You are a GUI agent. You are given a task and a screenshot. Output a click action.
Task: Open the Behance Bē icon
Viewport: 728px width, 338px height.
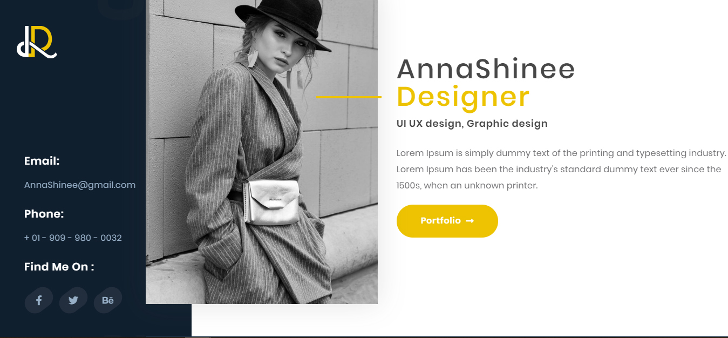[x=108, y=300]
